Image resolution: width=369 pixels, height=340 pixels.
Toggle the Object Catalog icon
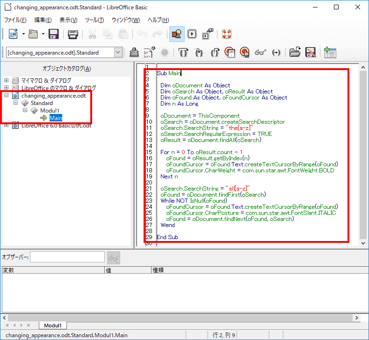[177, 34]
